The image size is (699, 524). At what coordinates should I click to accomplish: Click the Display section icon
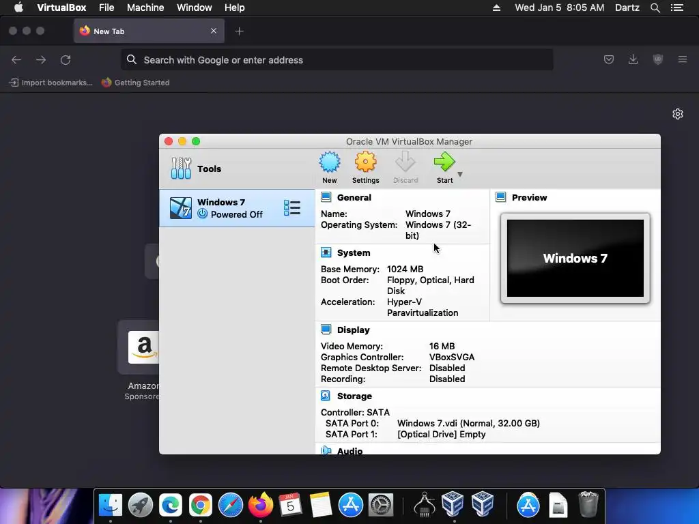pyautogui.click(x=326, y=330)
